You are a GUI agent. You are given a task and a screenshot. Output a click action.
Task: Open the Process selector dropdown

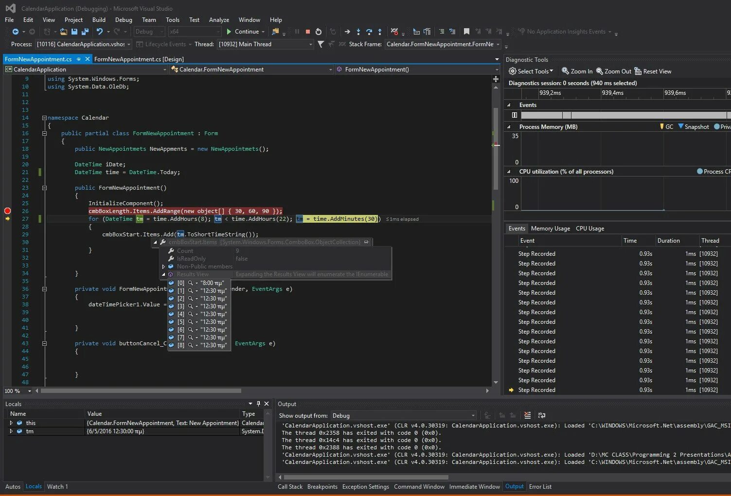128,44
